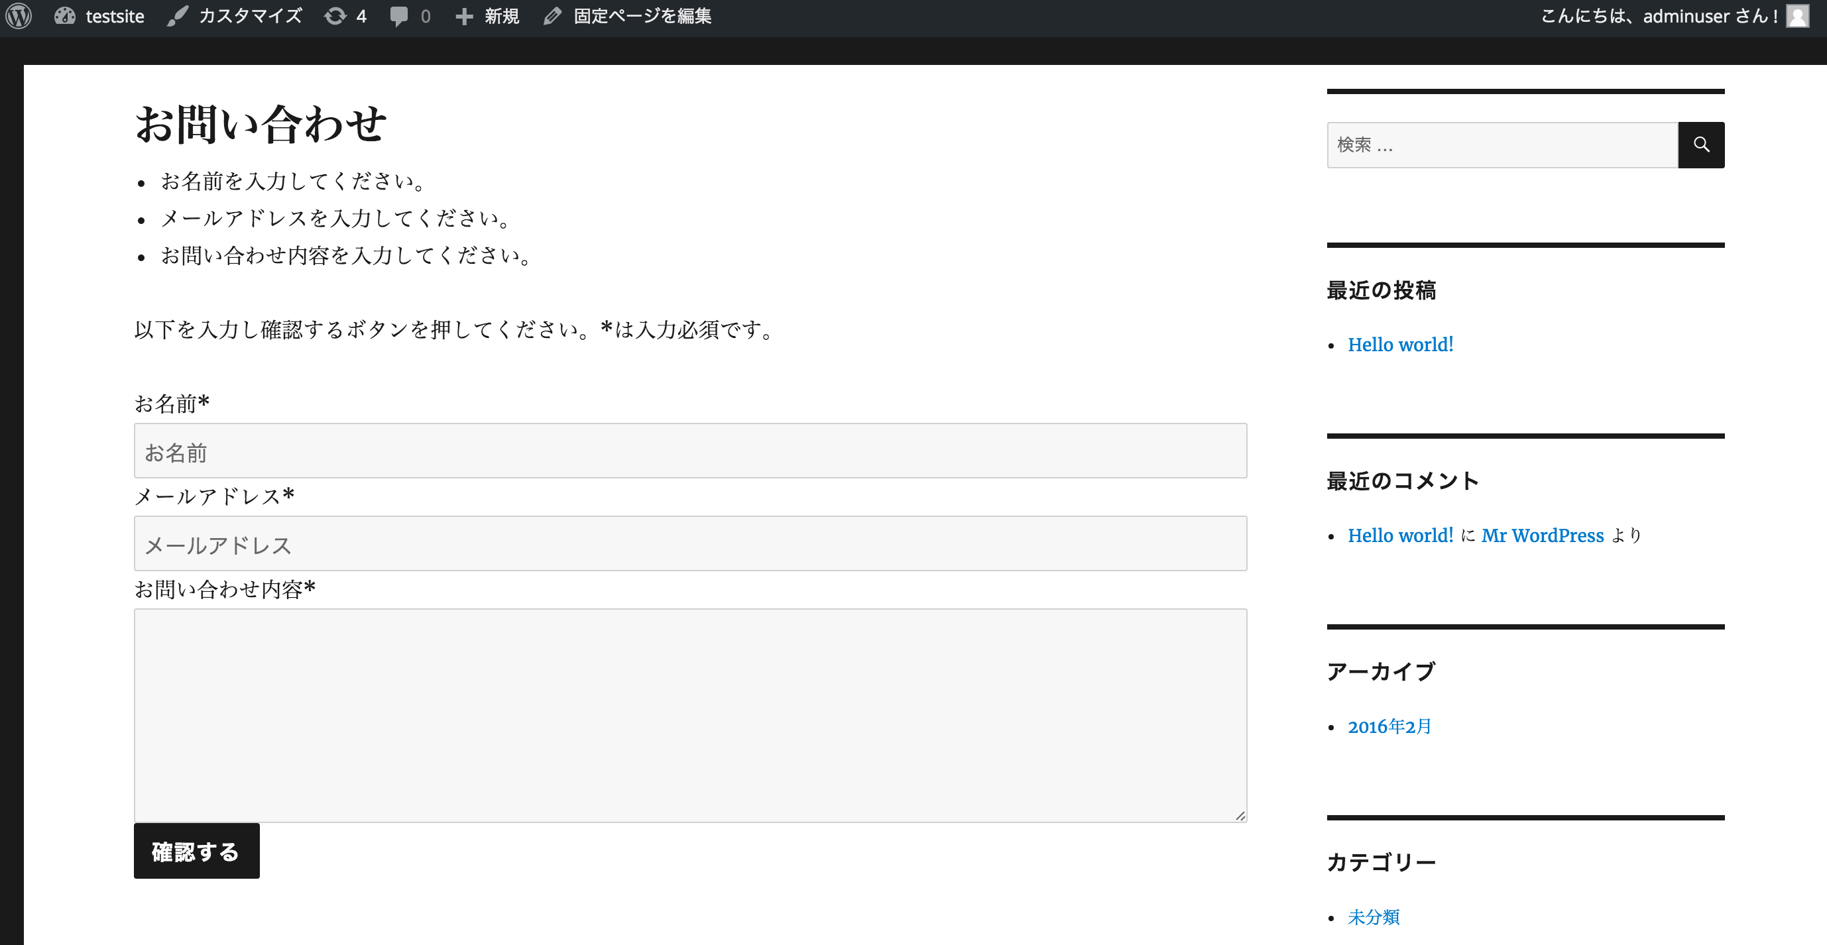Open the Hello world! recent post link
This screenshot has height=945, width=1827.
tap(1400, 345)
